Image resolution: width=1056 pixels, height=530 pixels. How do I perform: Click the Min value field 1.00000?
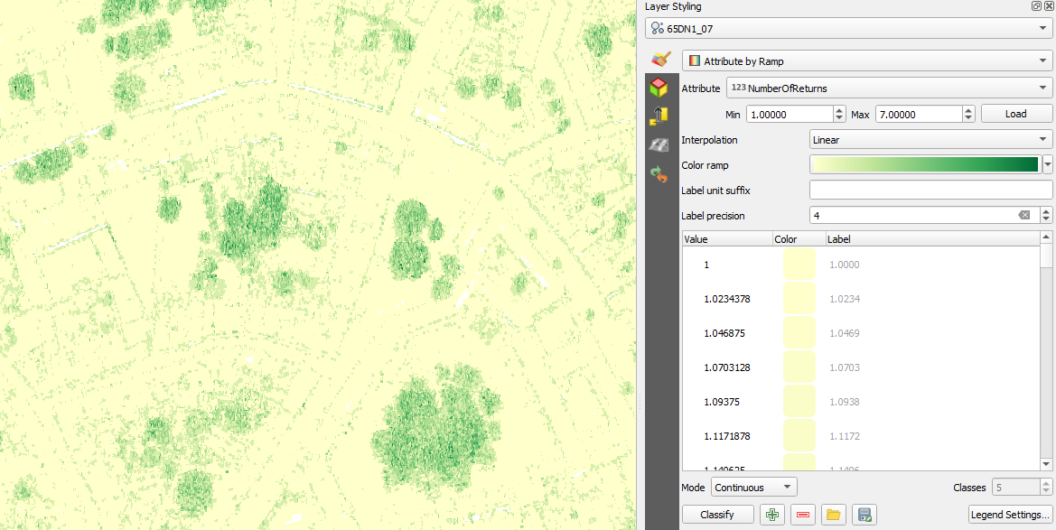[x=790, y=115]
